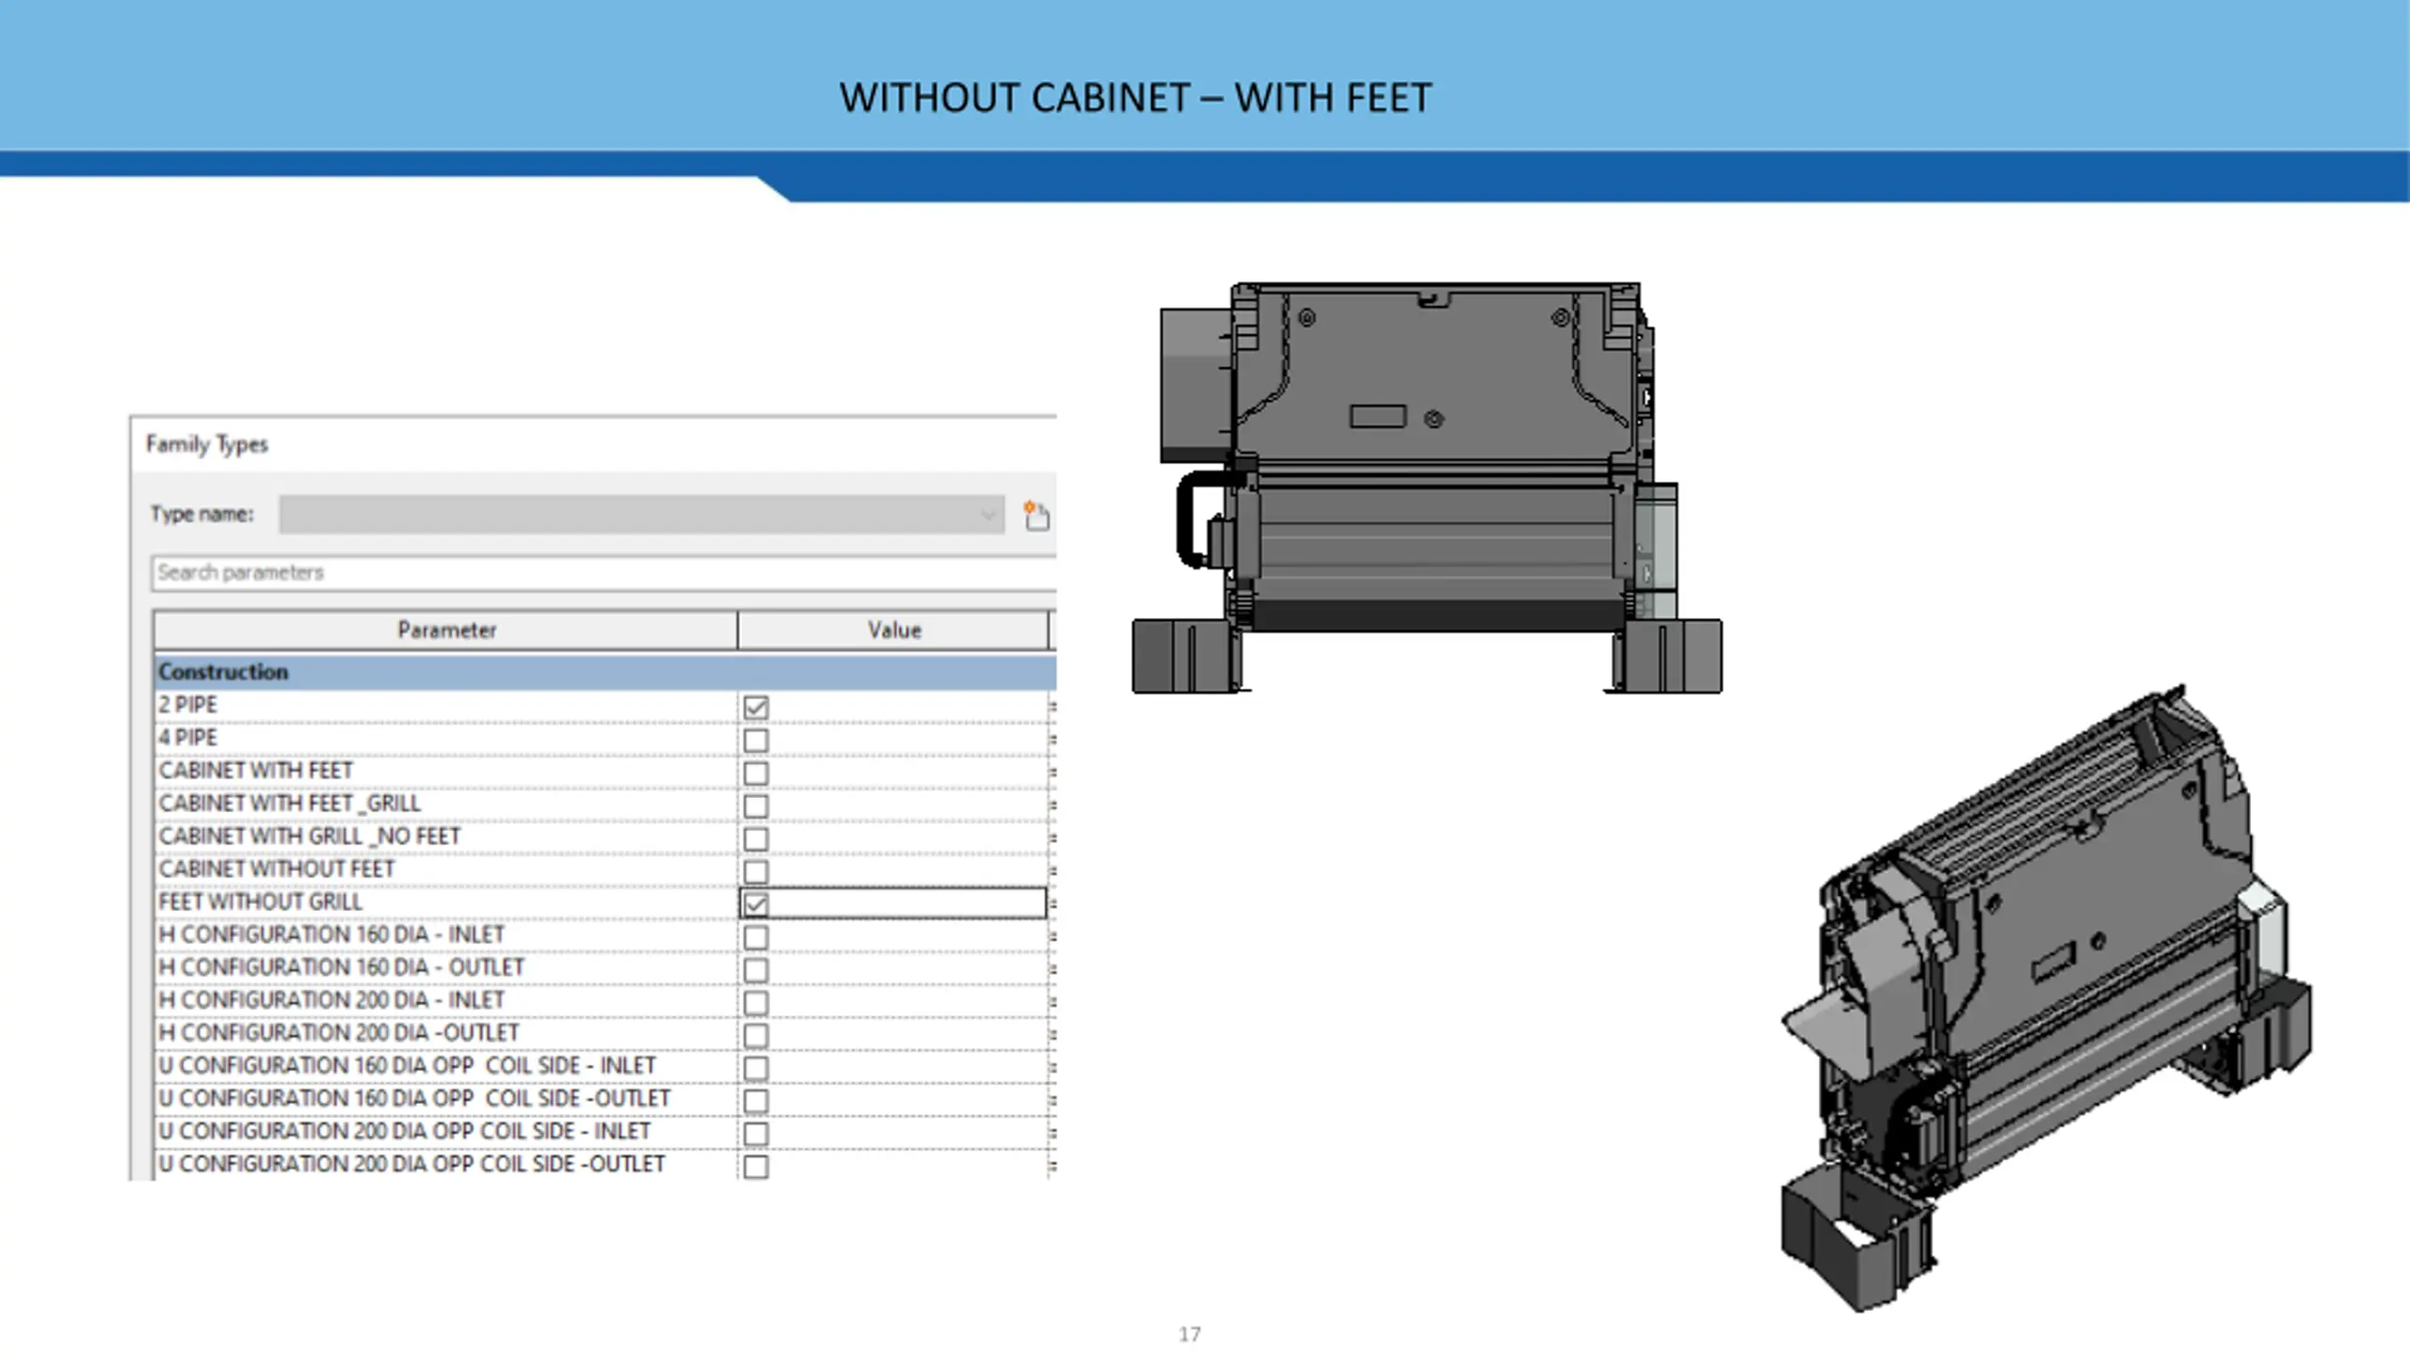Check U CONFIGURATION 160 DIA OPP COIL SIDE - INLET
The image size is (2410, 1355).
tap(756, 1068)
